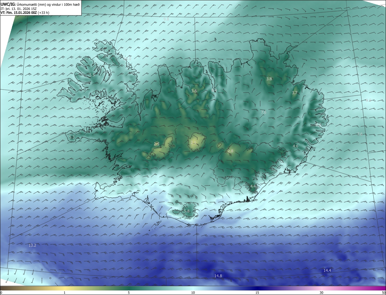Click the color scale tick label 0
The height and width of the screenshot is (295, 386).
pyautogui.click(x=1, y=293)
